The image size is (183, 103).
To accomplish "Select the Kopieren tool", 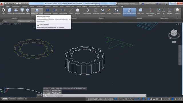I will [102, 11].
